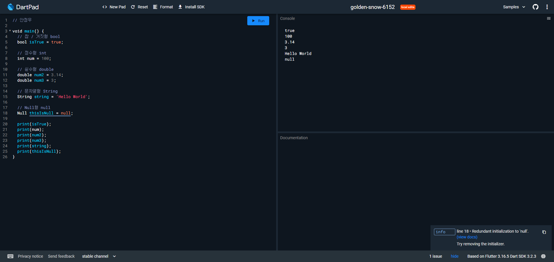Click the 3.14 console output line
This screenshot has height=262, width=554.
coord(290,42)
